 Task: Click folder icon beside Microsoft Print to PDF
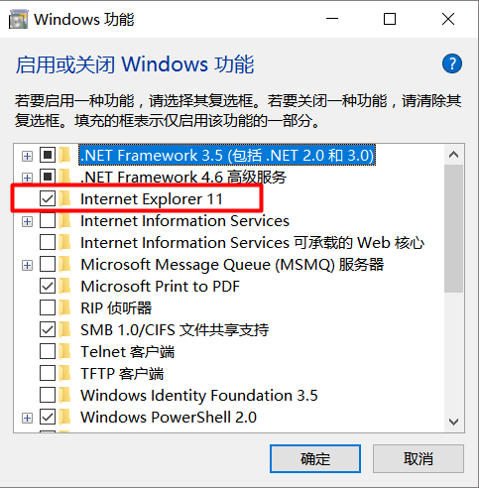[65, 286]
